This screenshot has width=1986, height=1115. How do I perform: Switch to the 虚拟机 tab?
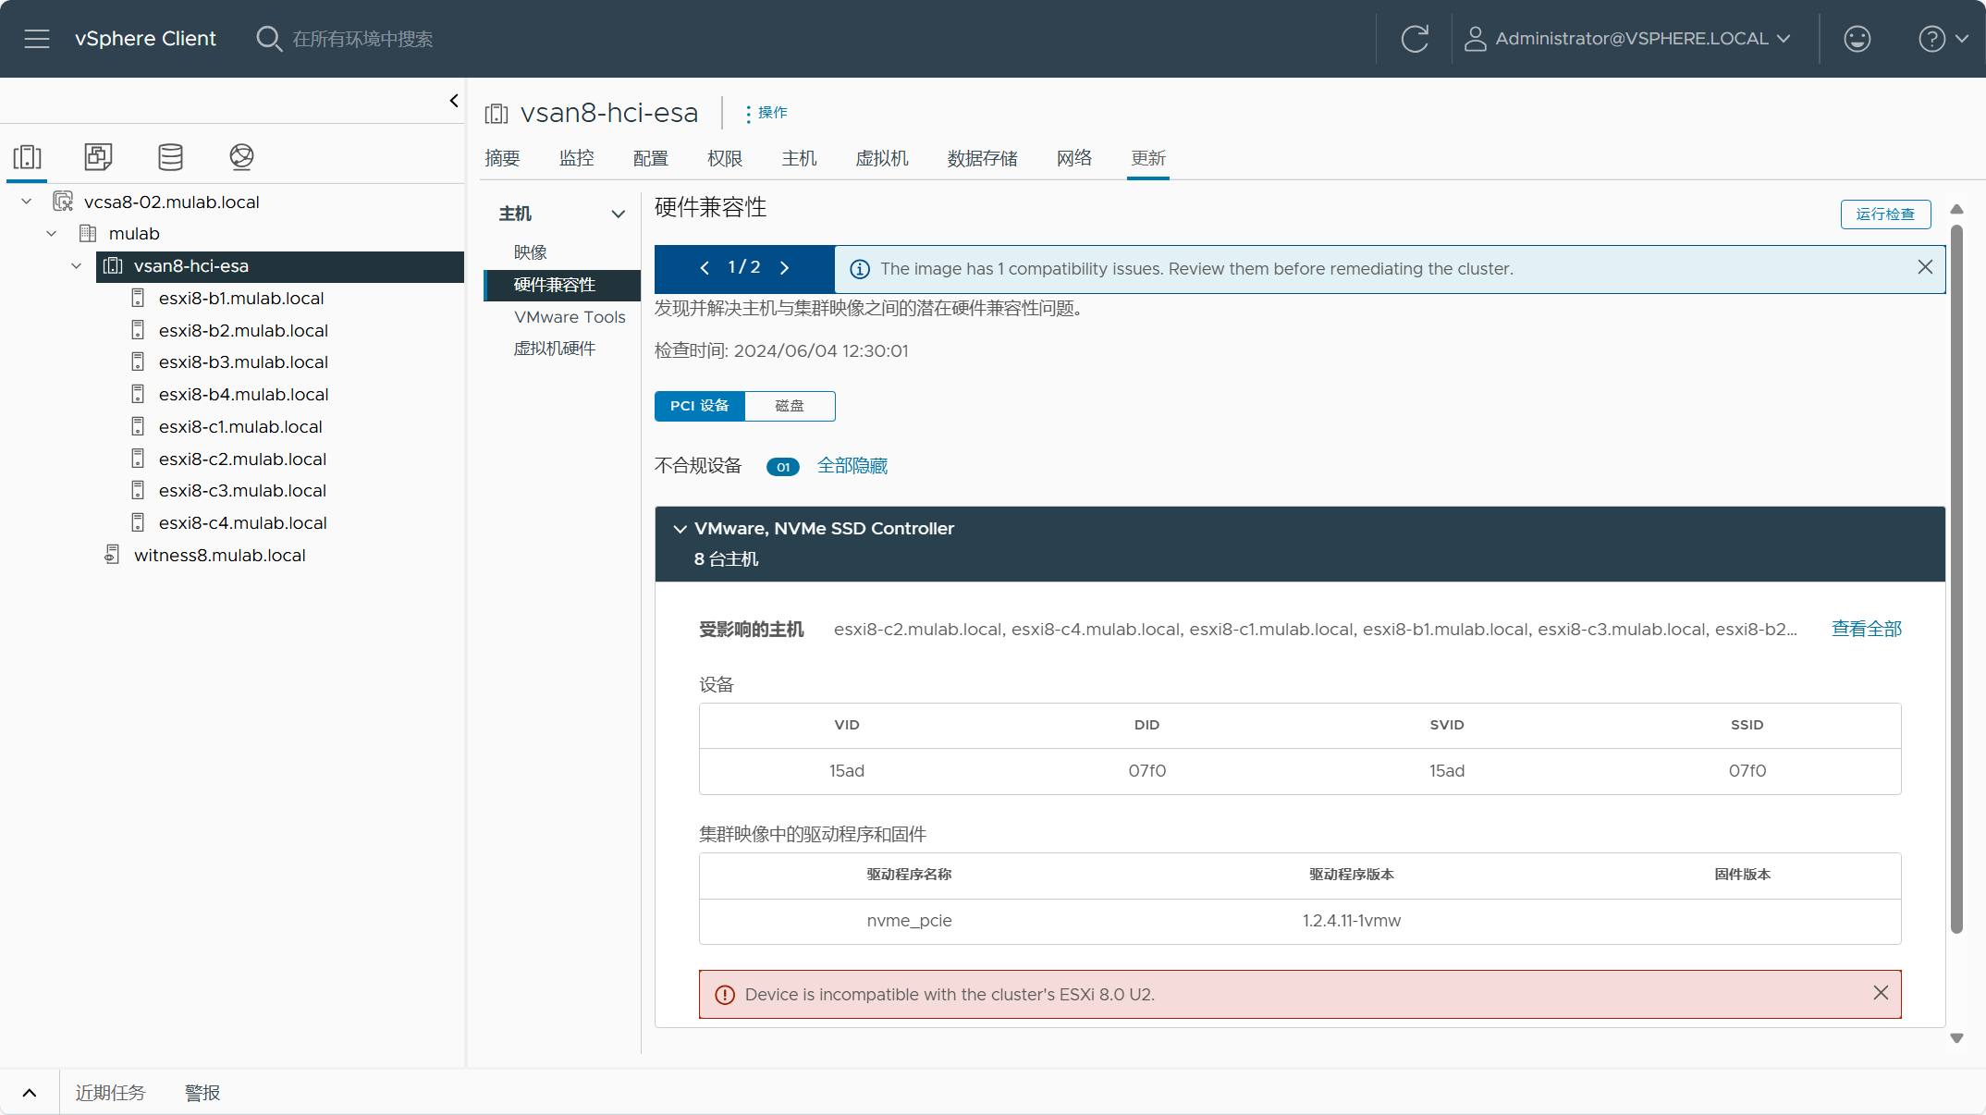pyautogui.click(x=882, y=158)
